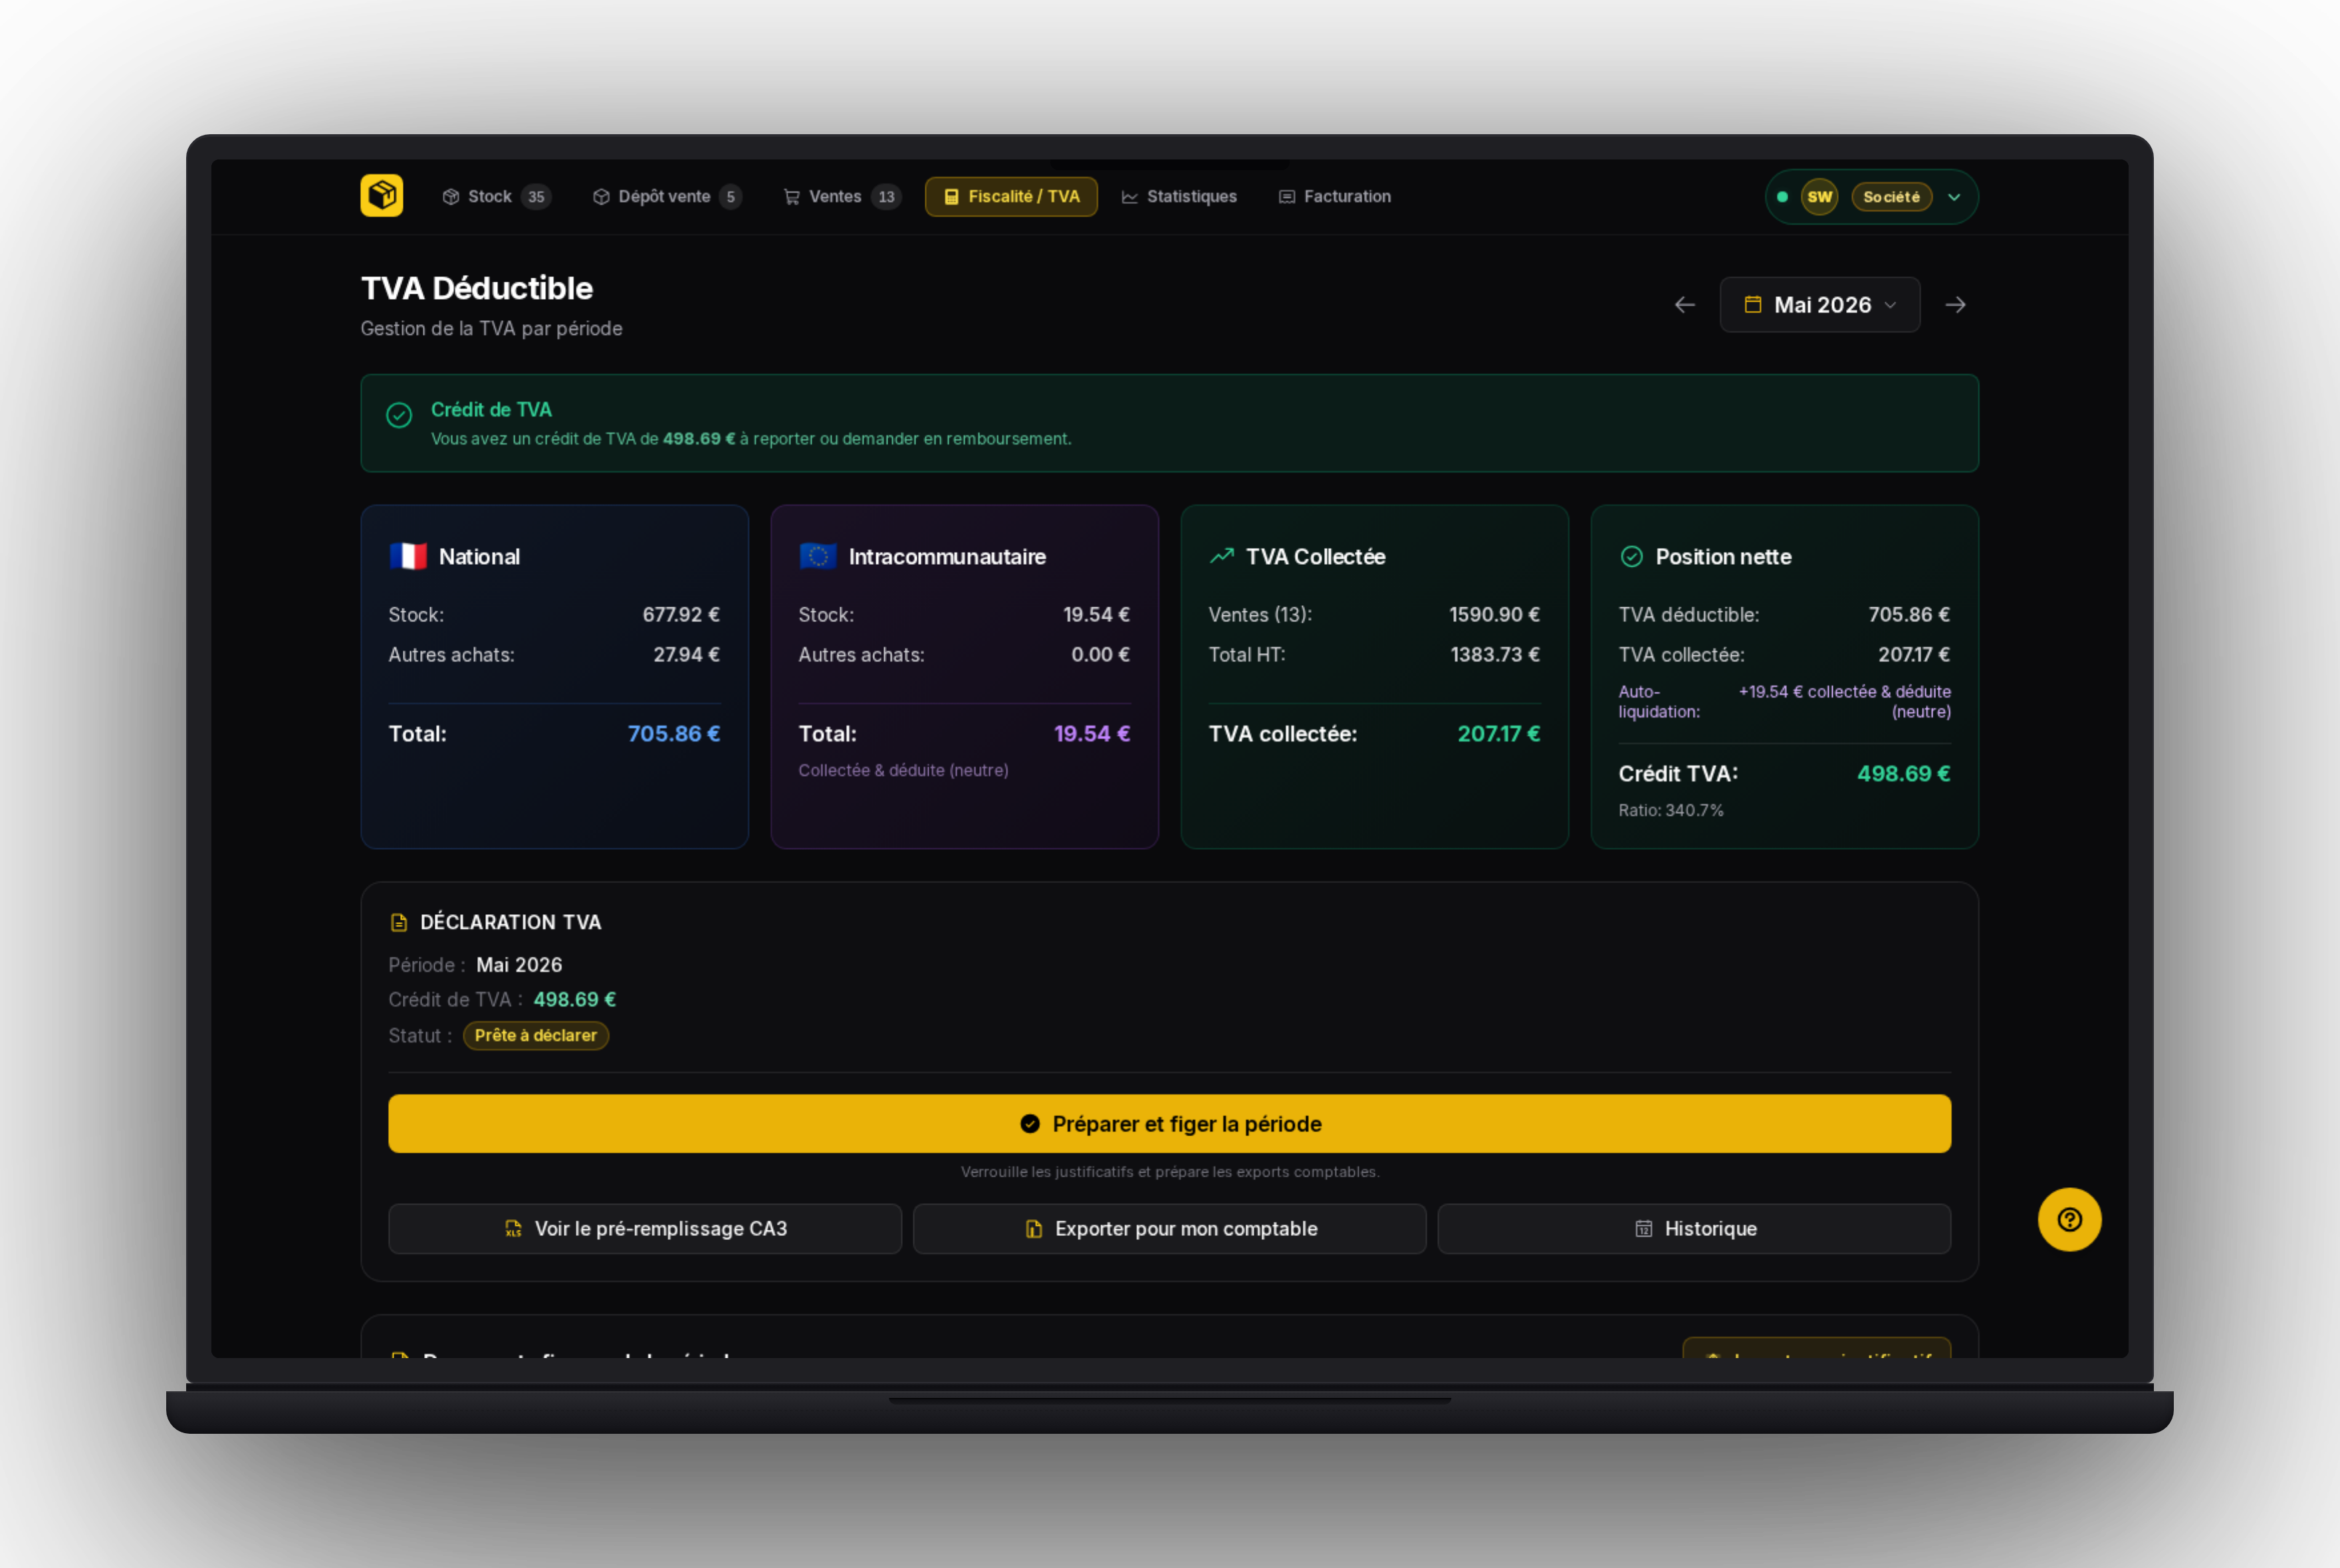Click Intracommunautaire Autres achats 0.00 €
This screenshot has width=2340, height=1568.
[x=1100, y=655]
